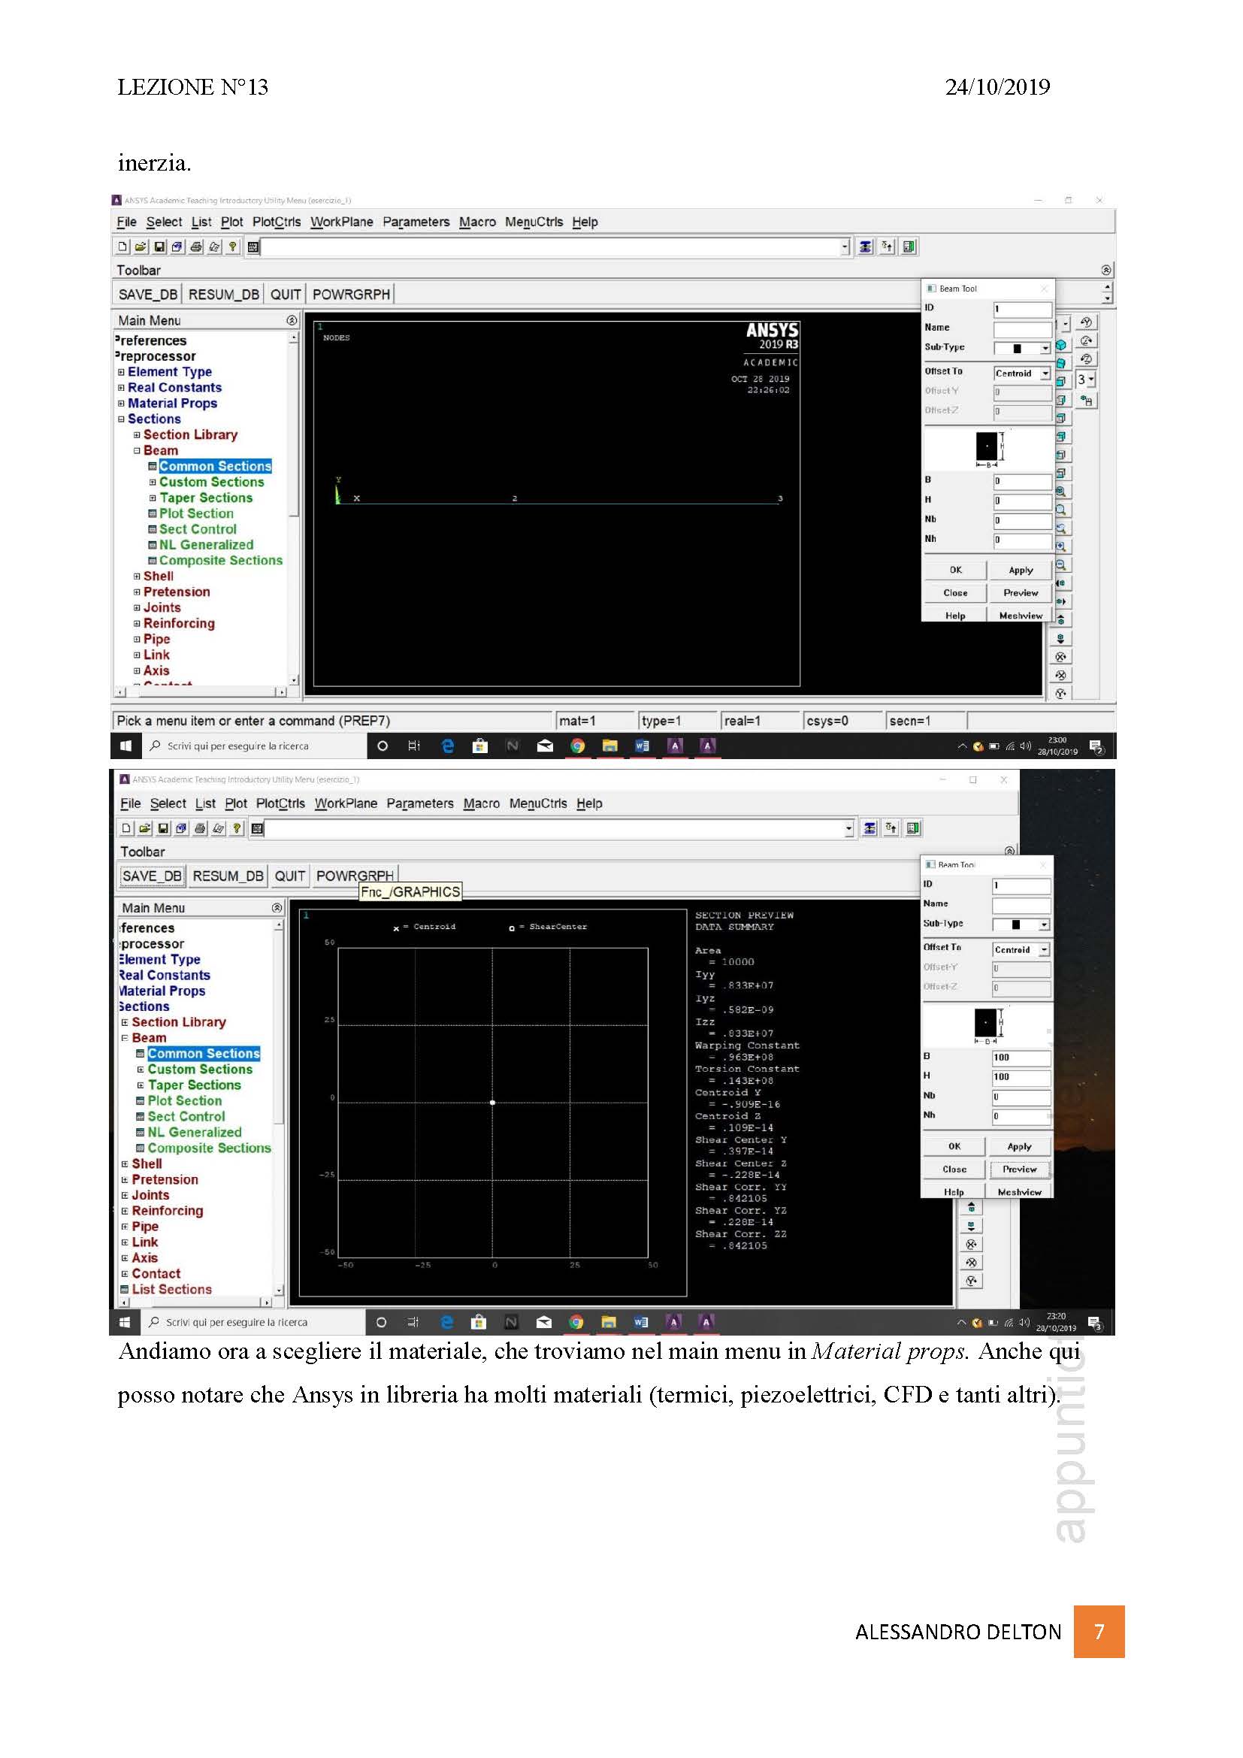The image size is (1243, 1758).
Task: Click OK button in Beam Tool with B 100
Action: point(954,1147)
